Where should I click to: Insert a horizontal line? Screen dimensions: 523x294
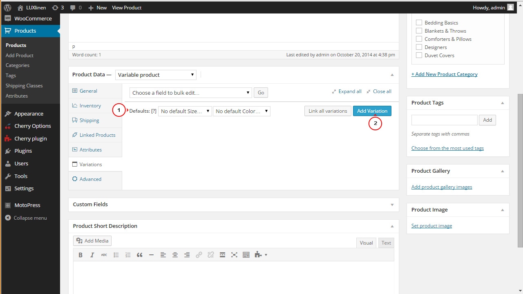click(151, 255)
